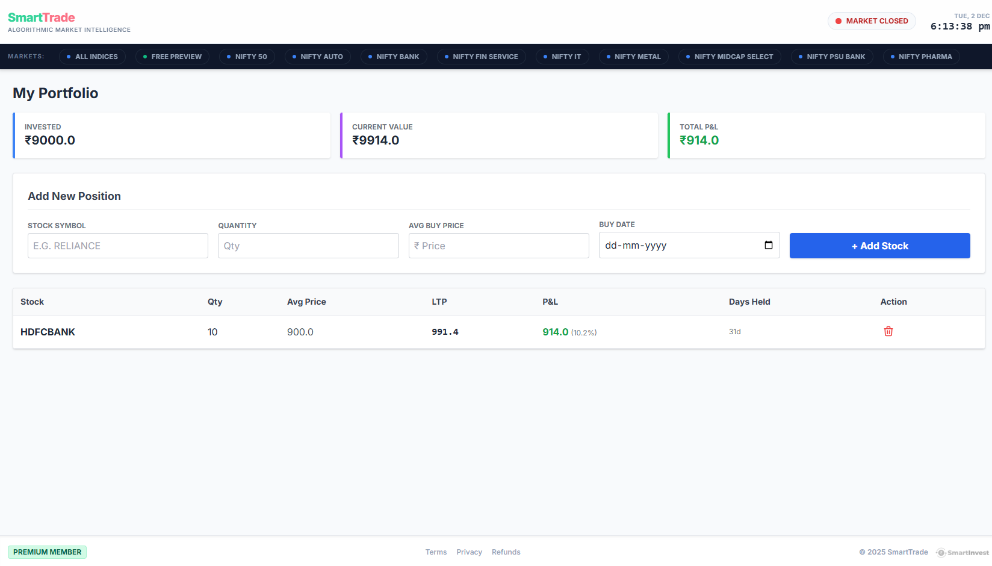The width and height of the screenshot is (992, 566).
Task: Select the NIFTY BANK market tab
Action: pos(394,57)
